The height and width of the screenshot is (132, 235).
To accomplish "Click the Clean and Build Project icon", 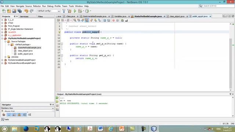I will [x=69, y=11].
